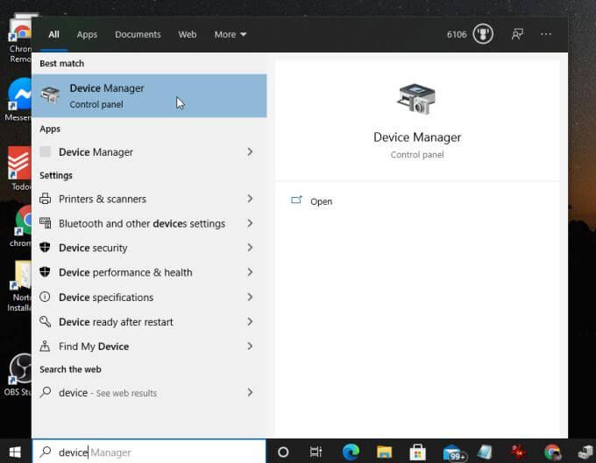Image resolution: width=596 pixels, height=463 pixels.
Task: Expand the Printers & scanners result arrow
Action: pos(250,199)
